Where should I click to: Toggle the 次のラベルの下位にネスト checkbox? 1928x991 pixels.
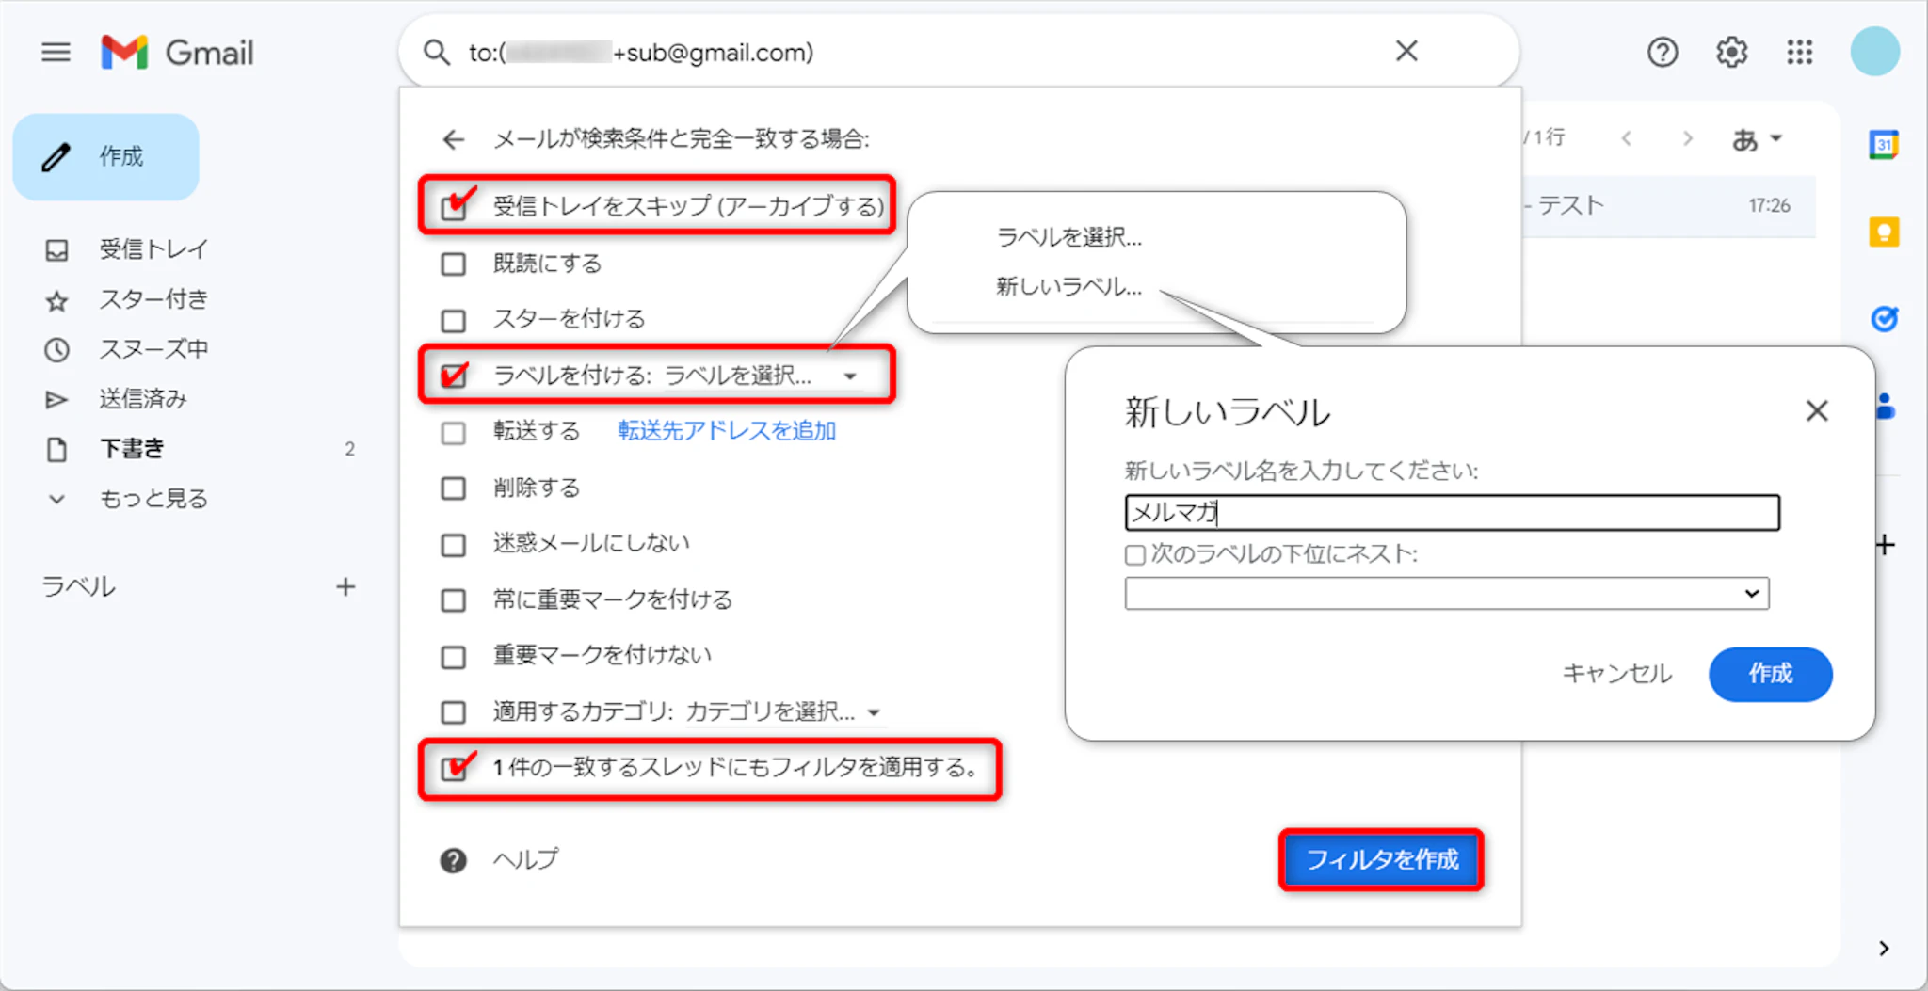coord(1135,555)
